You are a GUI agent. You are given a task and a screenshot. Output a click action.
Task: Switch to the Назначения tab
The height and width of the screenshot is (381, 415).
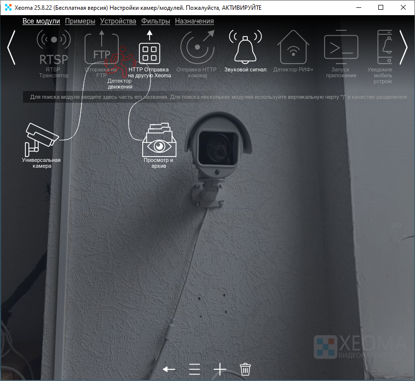tap(194, 21)
